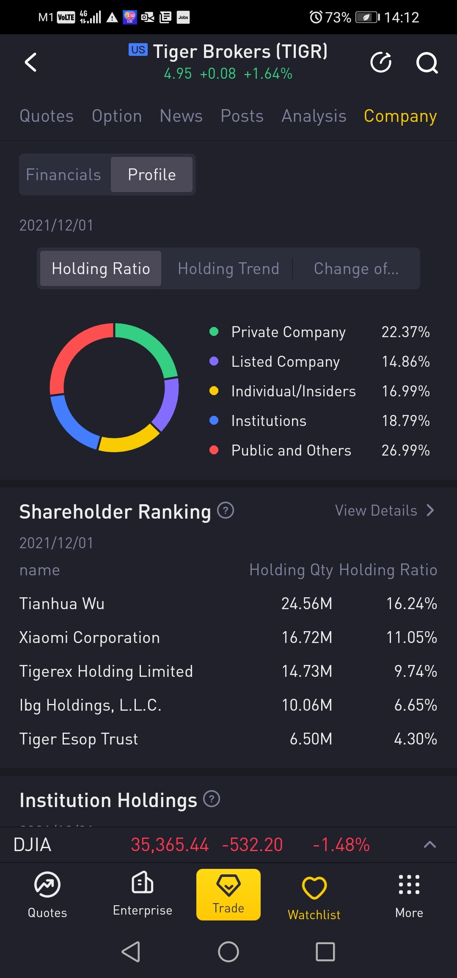Tap Institution Holdings help question icon
This screenshot has height=978, width=457.
(212, 799)
